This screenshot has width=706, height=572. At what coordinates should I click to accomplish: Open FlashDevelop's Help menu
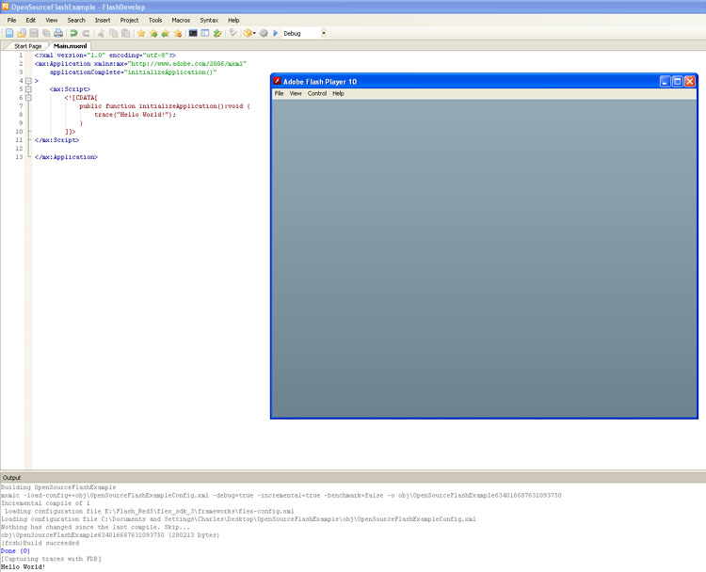(233, 21)
